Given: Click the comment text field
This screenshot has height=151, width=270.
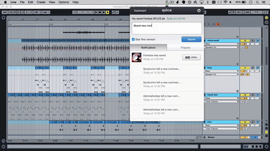Looking at the screenshot, I should pos(167,28).
